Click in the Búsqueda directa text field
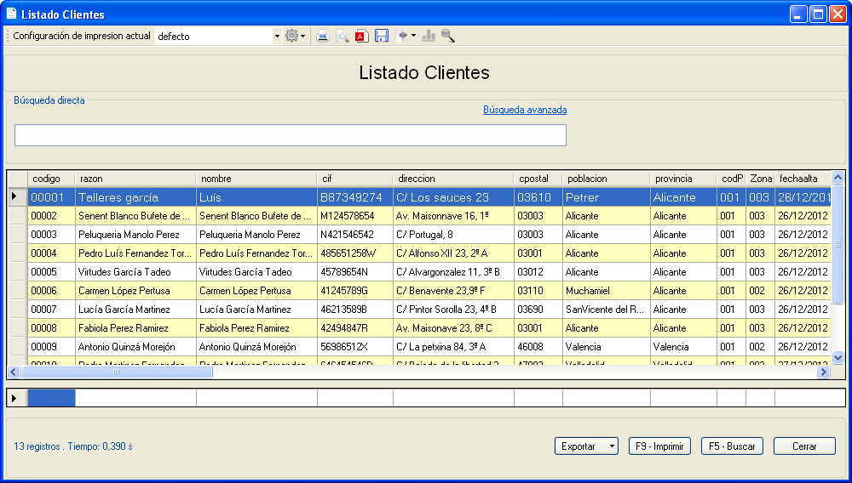The width and height of the screenshot is (852, 483). 290,135
